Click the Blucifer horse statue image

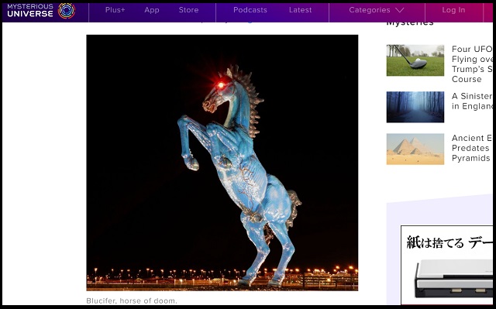[222, 163]
